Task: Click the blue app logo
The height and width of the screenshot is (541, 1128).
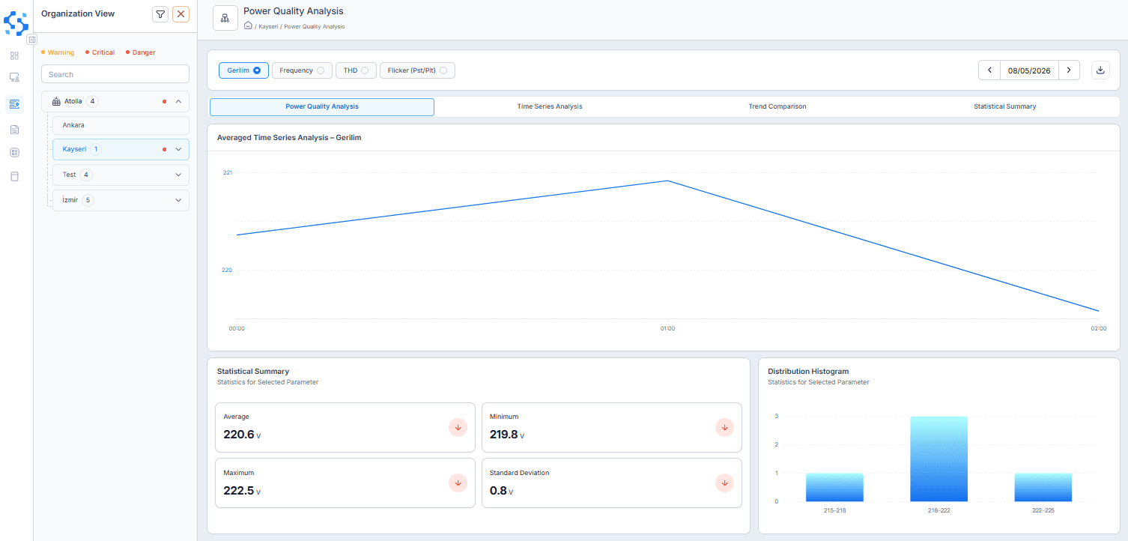Action: coord(16,22)
